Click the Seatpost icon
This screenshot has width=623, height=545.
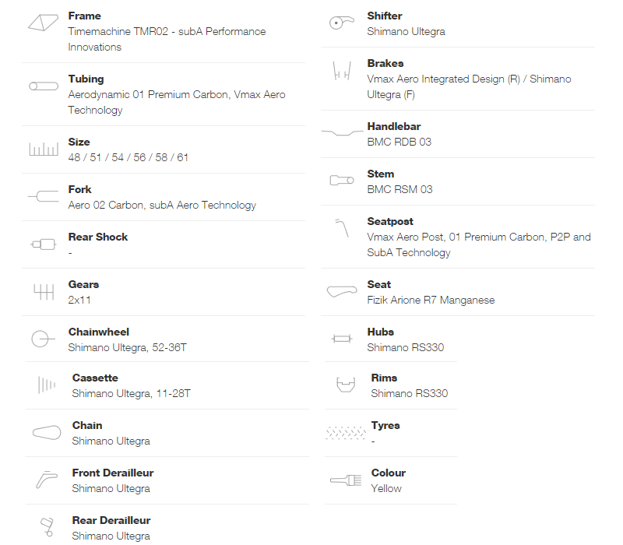pyautogui.click(x=342, y=228)
